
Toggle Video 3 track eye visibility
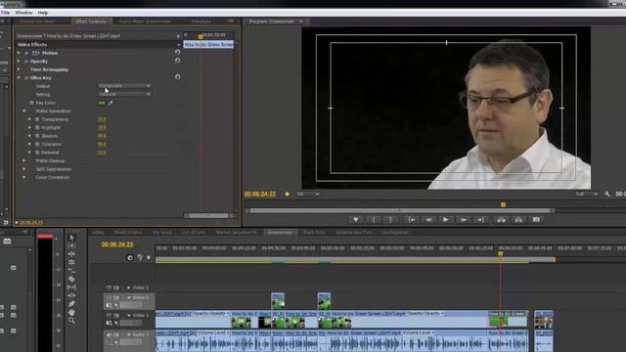pos(109,287)
